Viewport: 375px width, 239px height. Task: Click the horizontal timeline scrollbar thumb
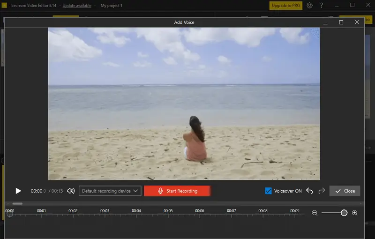tap(17, 204)
